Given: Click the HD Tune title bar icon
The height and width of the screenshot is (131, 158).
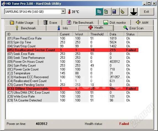Looking at the screenshot, I should (4, 4).
